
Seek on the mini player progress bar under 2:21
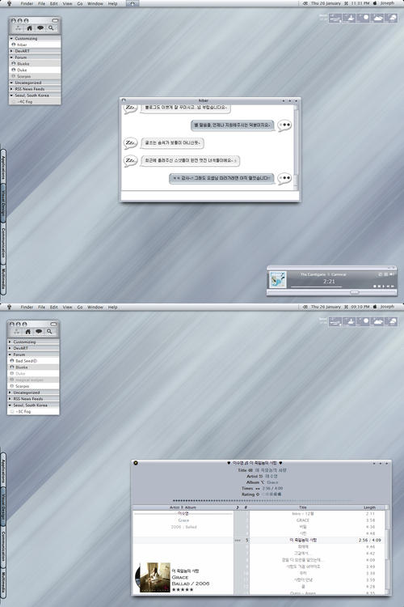pos(316,287)
